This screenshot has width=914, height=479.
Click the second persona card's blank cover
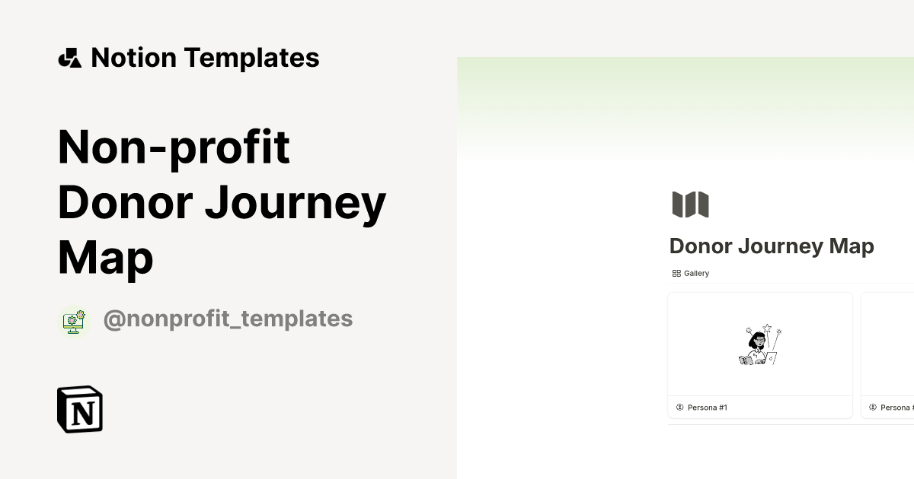point(888,344)
